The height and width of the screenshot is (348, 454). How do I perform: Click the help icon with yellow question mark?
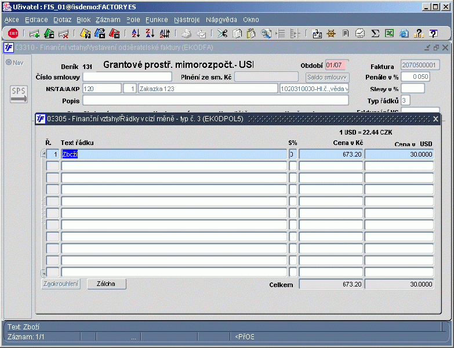pos(419,34)
